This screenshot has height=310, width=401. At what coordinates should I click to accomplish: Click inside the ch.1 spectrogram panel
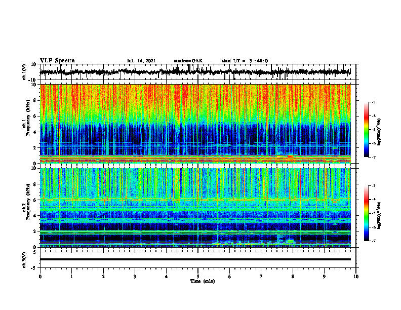pyautogui.click(x=195, y=124)
